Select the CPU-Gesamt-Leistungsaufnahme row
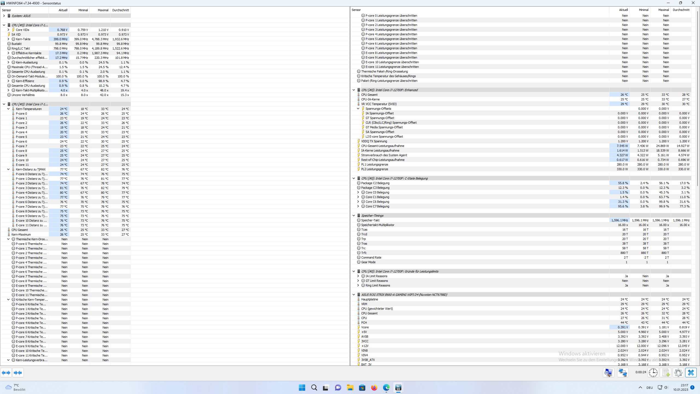 (x=383, y=146)
